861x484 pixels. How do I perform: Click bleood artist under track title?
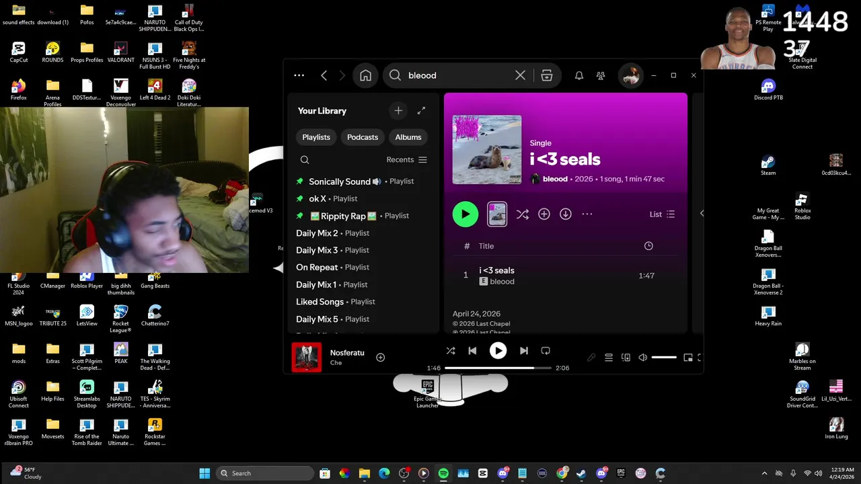click(x=502, y=282)
